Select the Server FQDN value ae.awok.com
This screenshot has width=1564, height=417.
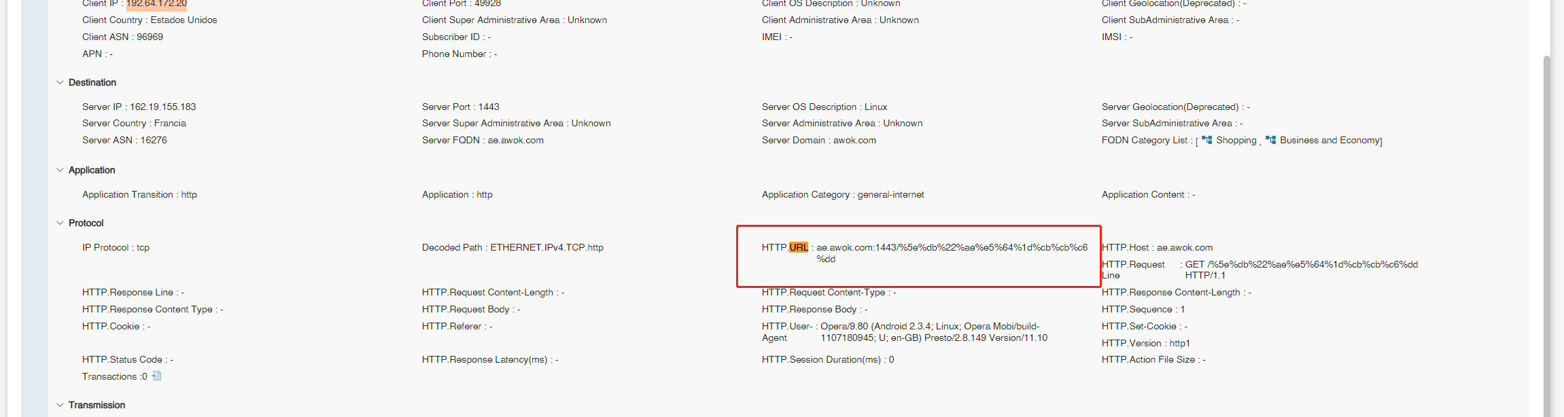point(515,140)
